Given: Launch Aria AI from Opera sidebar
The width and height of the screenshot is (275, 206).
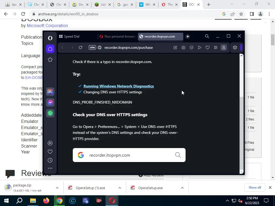Looking at the screenshot, I should click(x=50, y=92).
